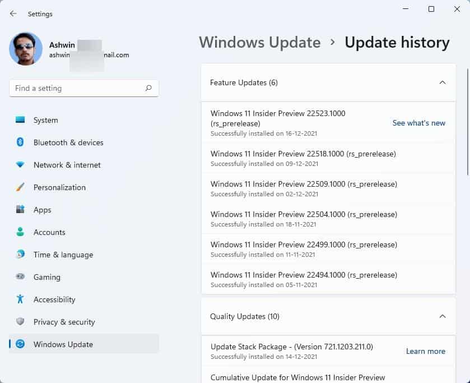Collapse the Feature Updates section
470x383 pixels.
click(x=442, y=82)
